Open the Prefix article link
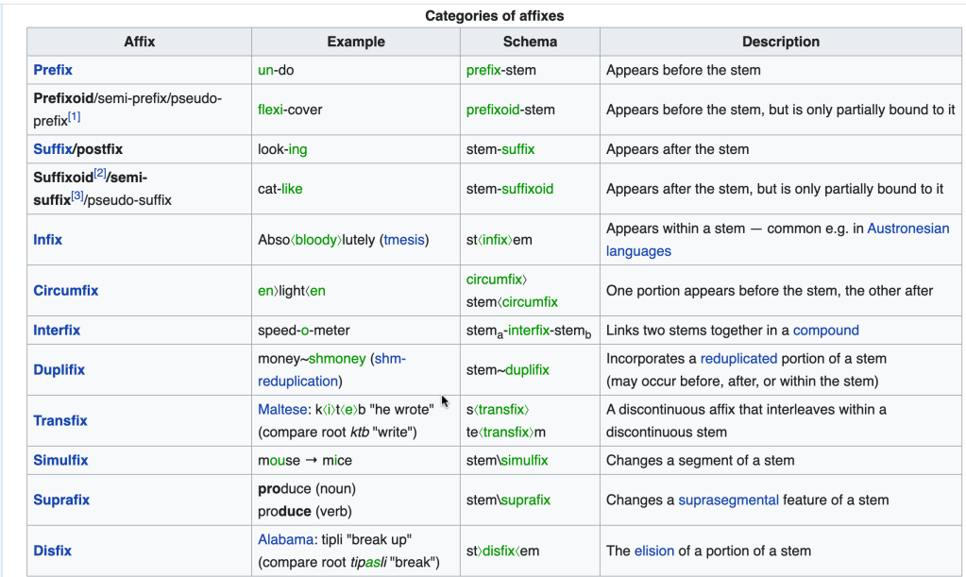 point(53,70)
